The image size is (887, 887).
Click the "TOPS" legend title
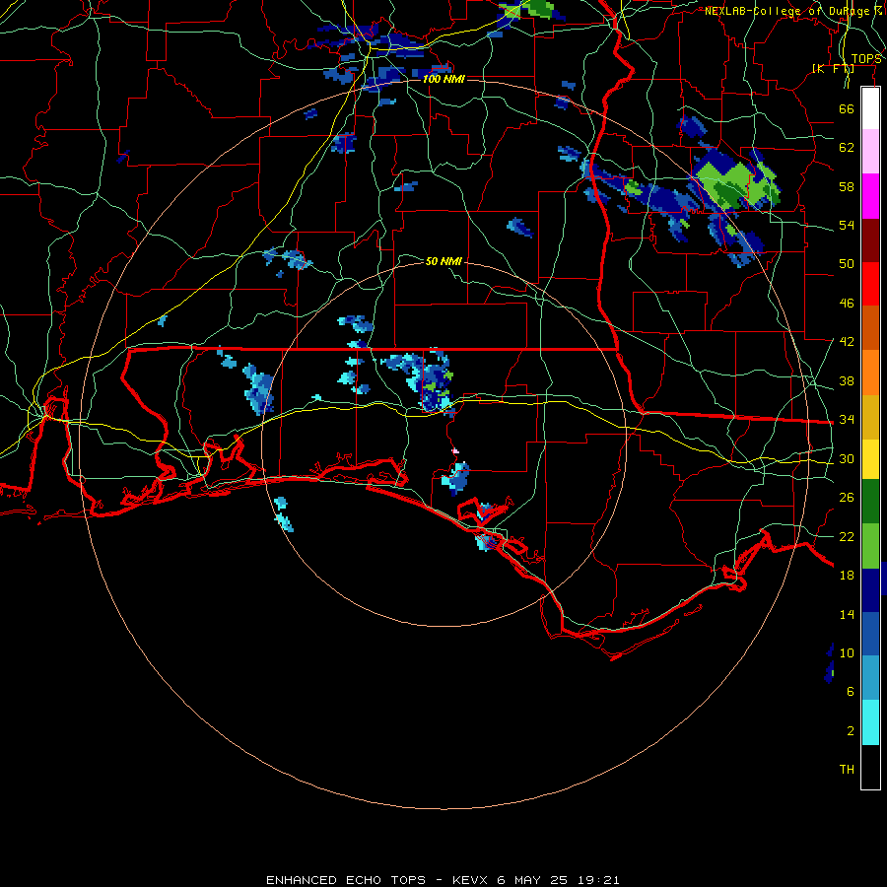[x=866, y=59]
